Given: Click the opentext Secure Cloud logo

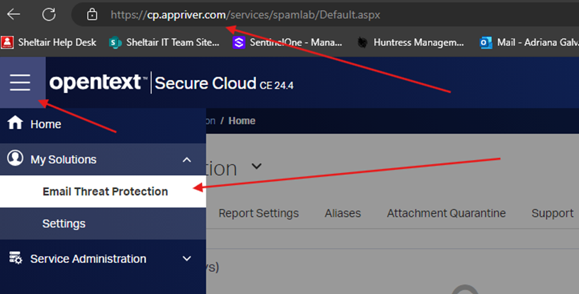Looking at the screenshot, I should [172, 83].
